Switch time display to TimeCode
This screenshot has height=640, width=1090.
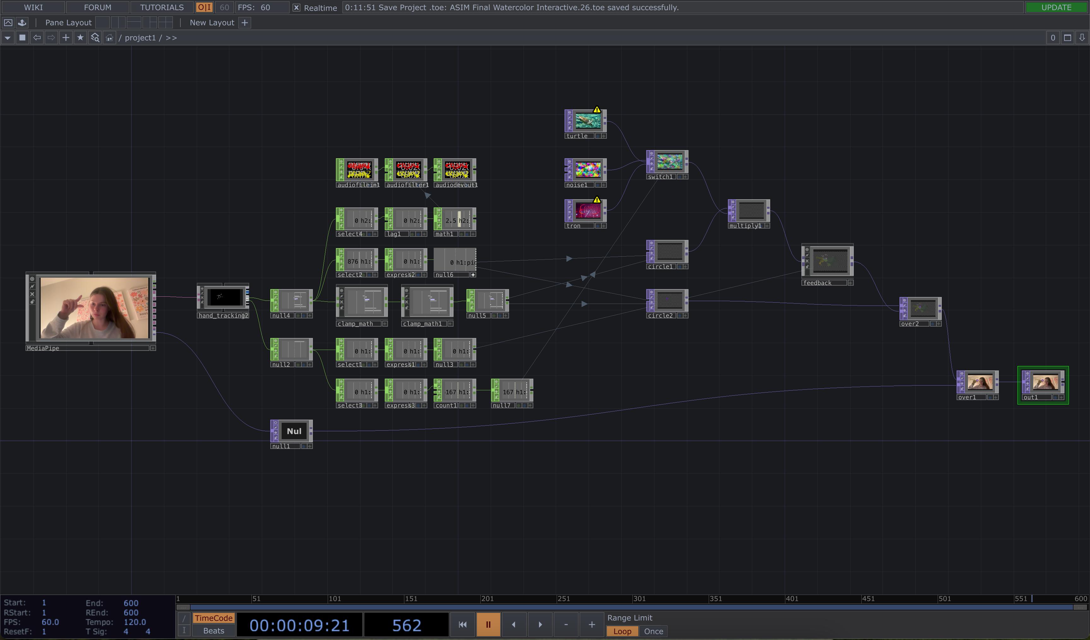[x=214, y=618]
